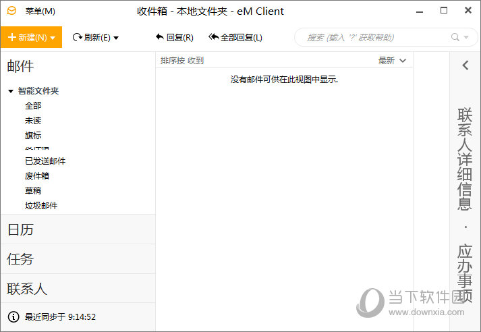This screenshot has width=481, height=332.
Task: Open the 菜单(M) menu
Action: 40,11
